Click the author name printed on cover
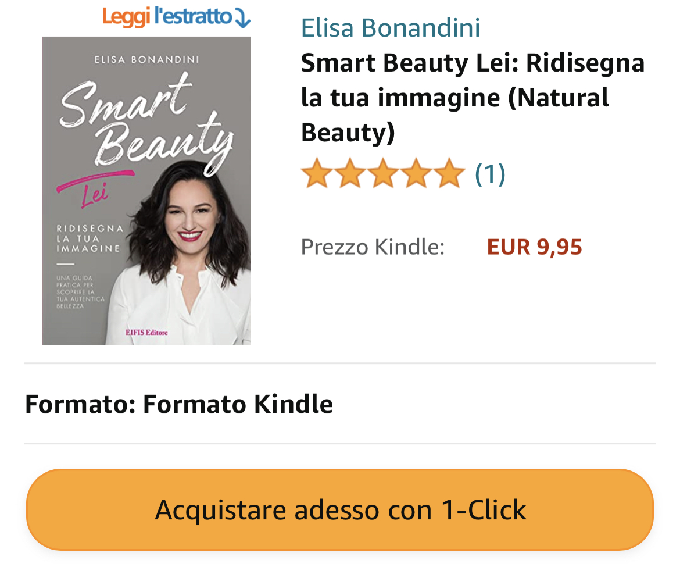 coord(146,59)
